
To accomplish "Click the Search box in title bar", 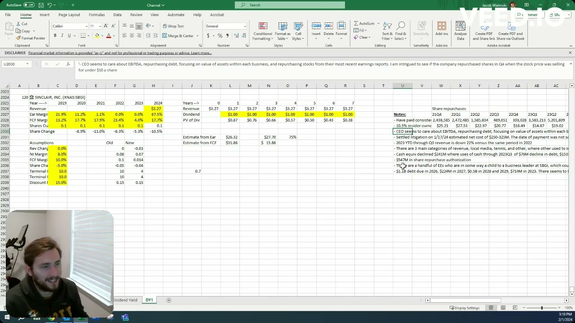I will pyautogui.click(x=290, y=5).
